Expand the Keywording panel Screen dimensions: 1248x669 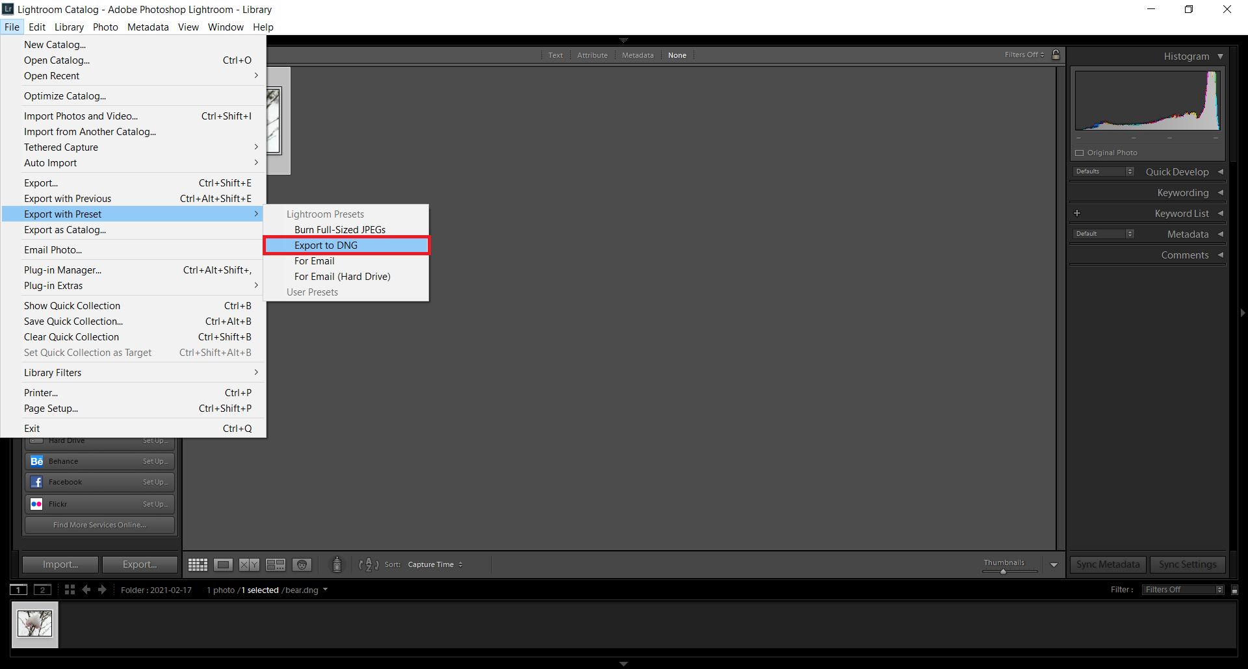(1182, 193)
